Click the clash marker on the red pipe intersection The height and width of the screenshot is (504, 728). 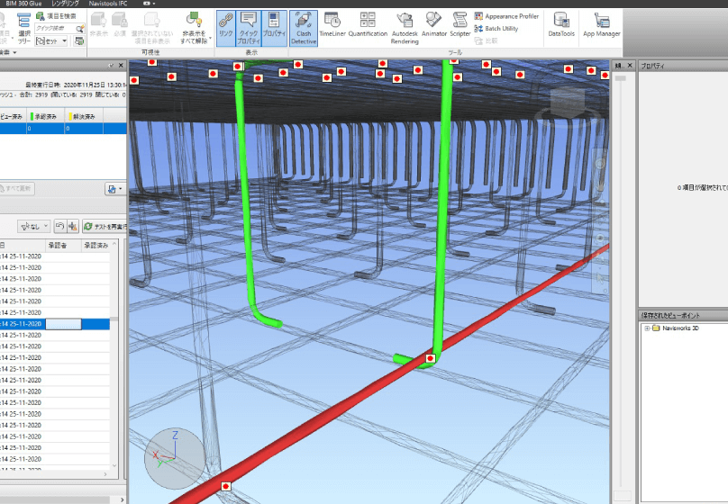tap(431, 358)
